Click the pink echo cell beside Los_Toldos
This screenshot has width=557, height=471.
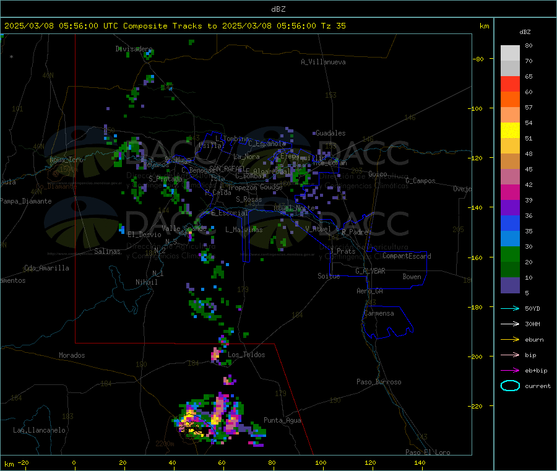point(215,355)
